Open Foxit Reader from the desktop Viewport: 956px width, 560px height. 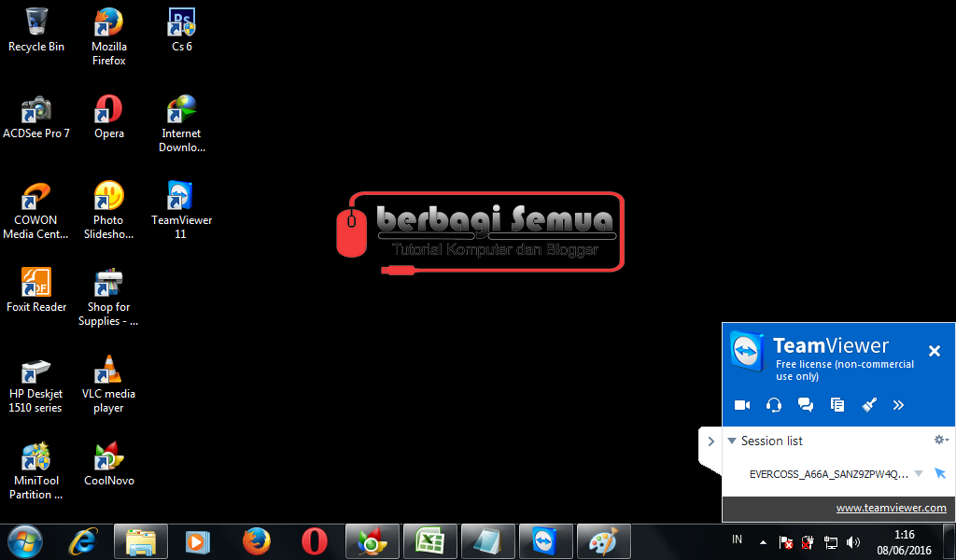point(36,283)
